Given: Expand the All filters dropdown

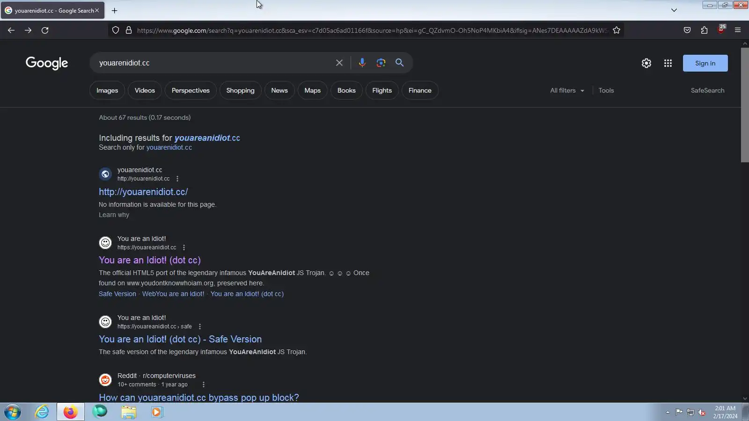Looking at the screenshot, I should 567,91.
